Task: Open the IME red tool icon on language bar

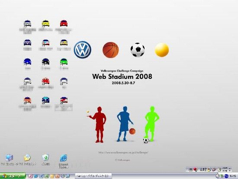Action: tap(196, 169)
